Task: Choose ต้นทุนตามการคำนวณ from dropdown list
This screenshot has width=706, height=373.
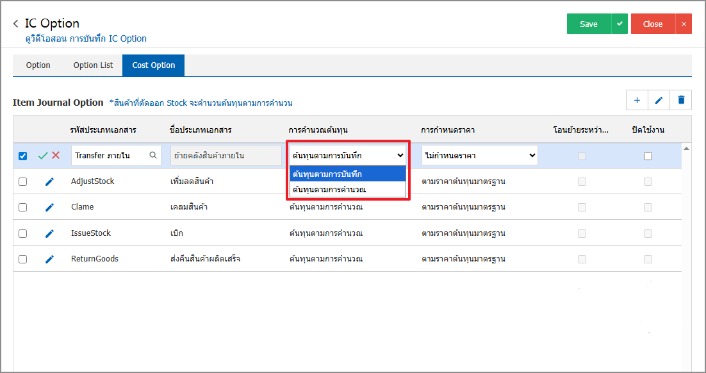Action: [347, 189]
